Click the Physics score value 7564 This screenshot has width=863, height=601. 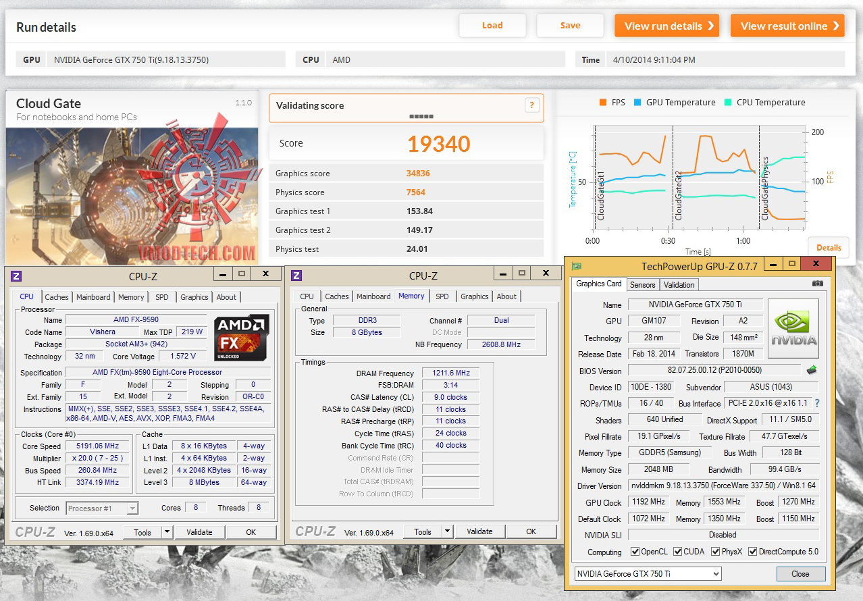pos(415,192)
